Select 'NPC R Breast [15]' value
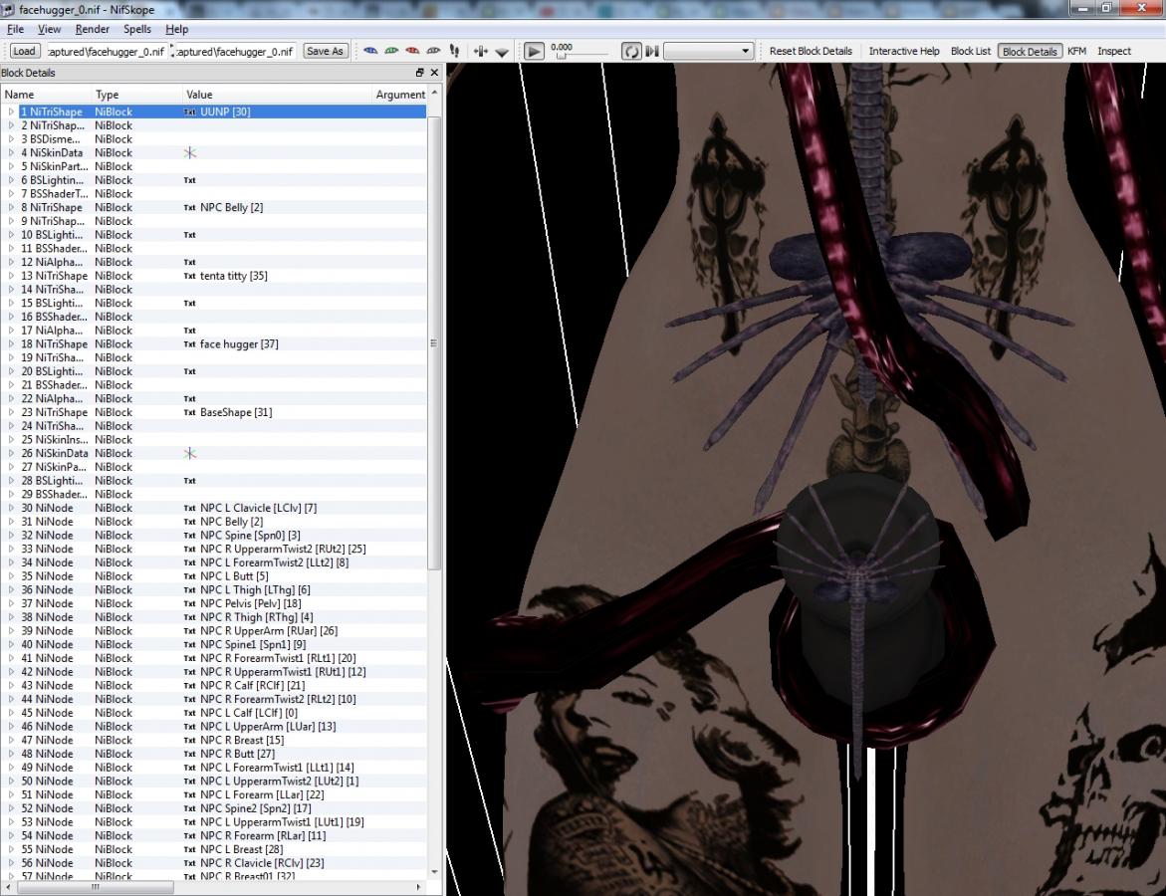Image resolution: width=1166 pixels, height=896 pixels. pos(242,740)
